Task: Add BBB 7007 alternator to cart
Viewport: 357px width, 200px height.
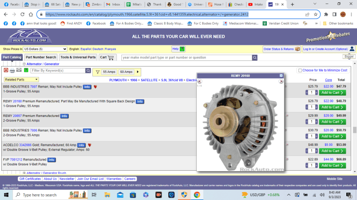Action: pyautogui.click(x=332, y=92)
